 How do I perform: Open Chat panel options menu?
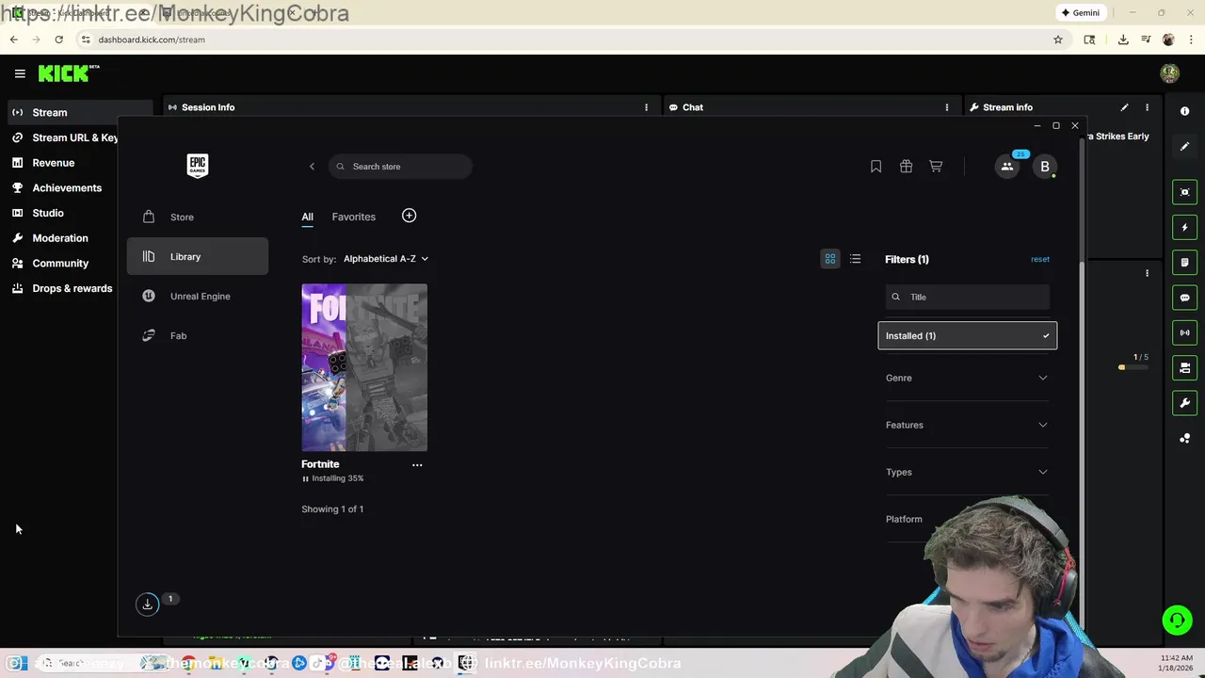[946, 107]
